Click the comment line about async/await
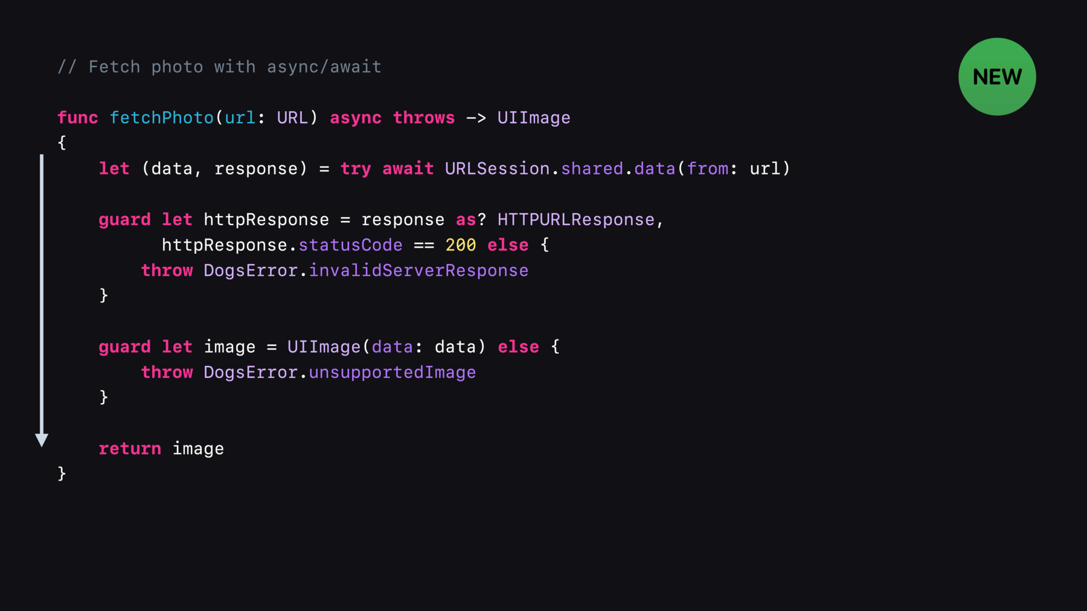This screenshot has width=1087, height=611. 220,67
